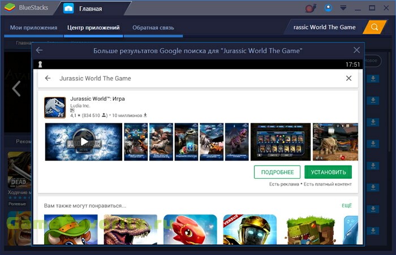Screen dimensions: 396x255
Task: Open the blocky grass cube game icon
Action: point(310,230)
